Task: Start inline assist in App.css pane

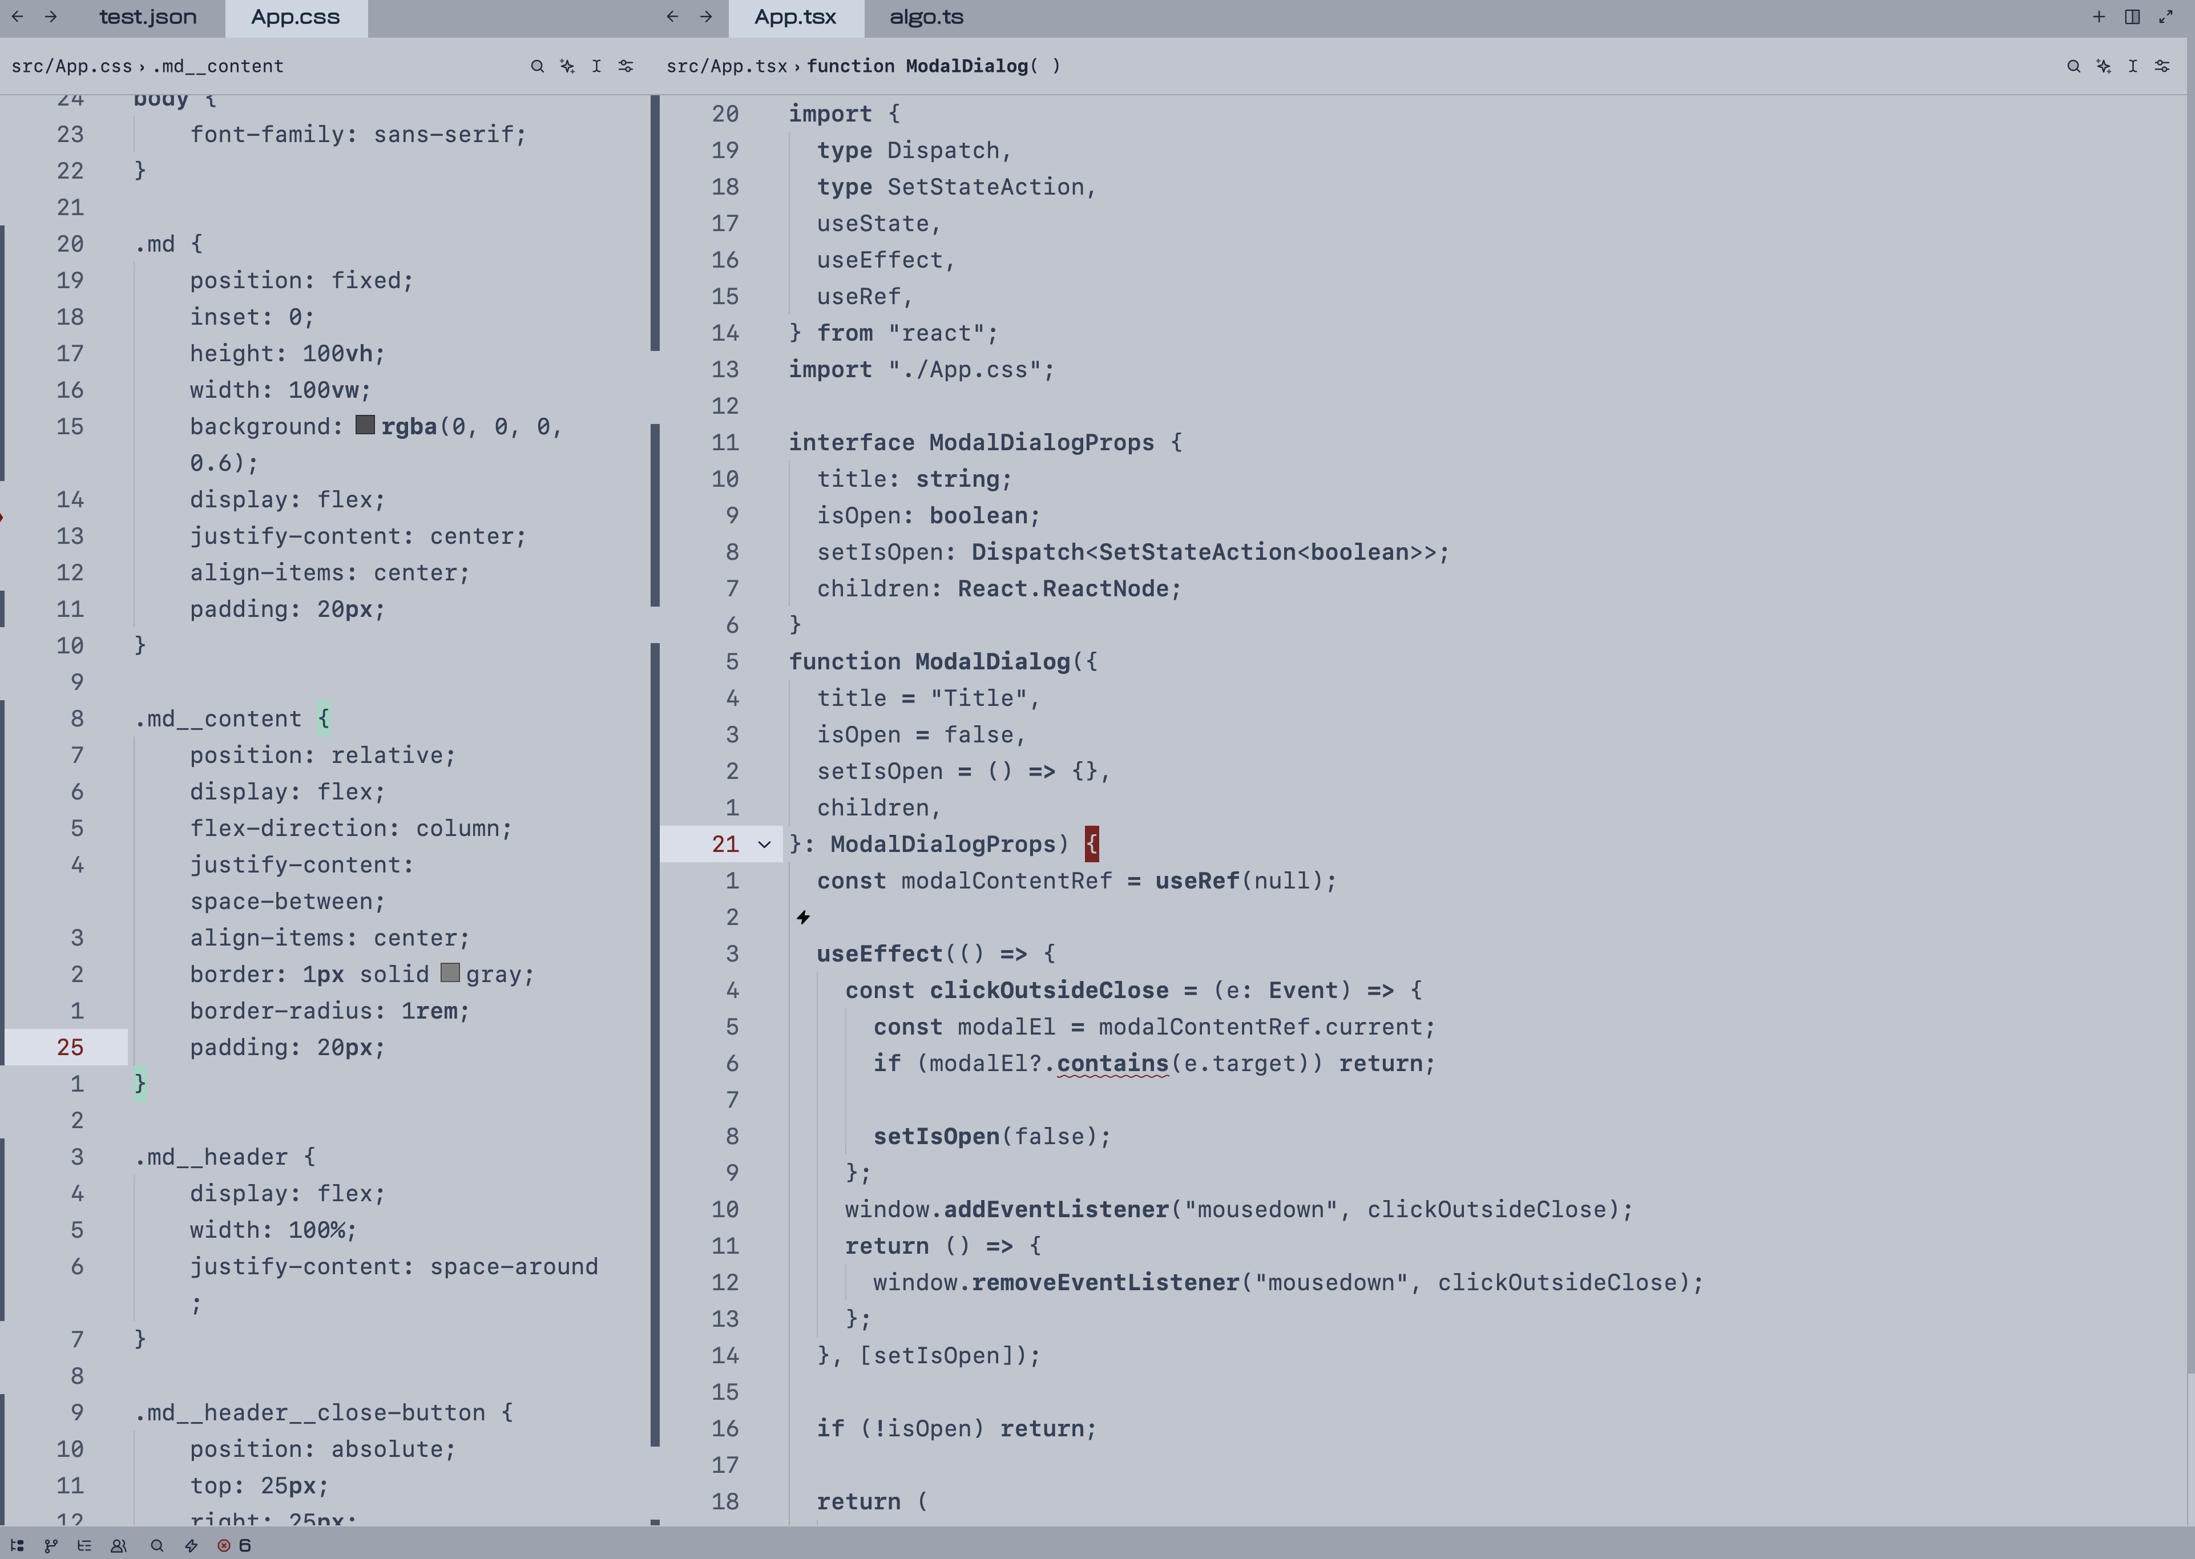Action: 567,66
